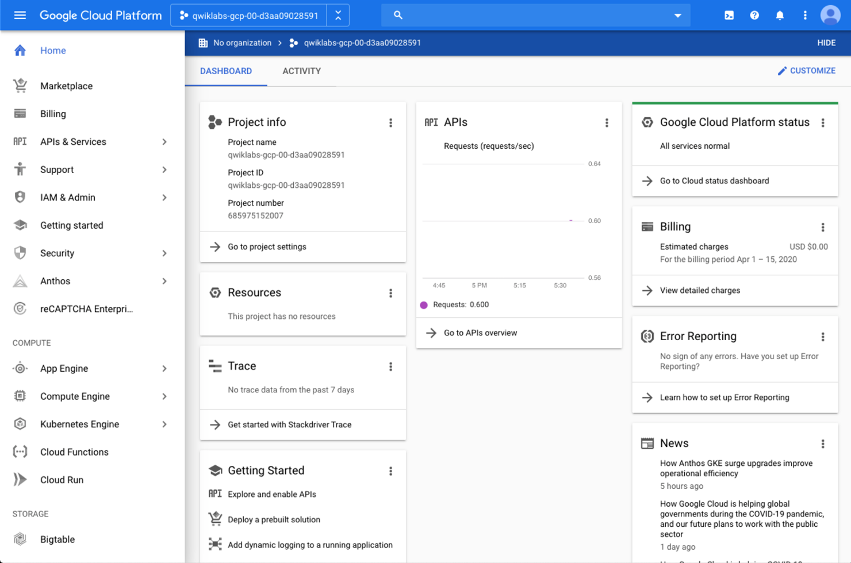Open Cloud Run from the sidebar

(x=61, y=480)
